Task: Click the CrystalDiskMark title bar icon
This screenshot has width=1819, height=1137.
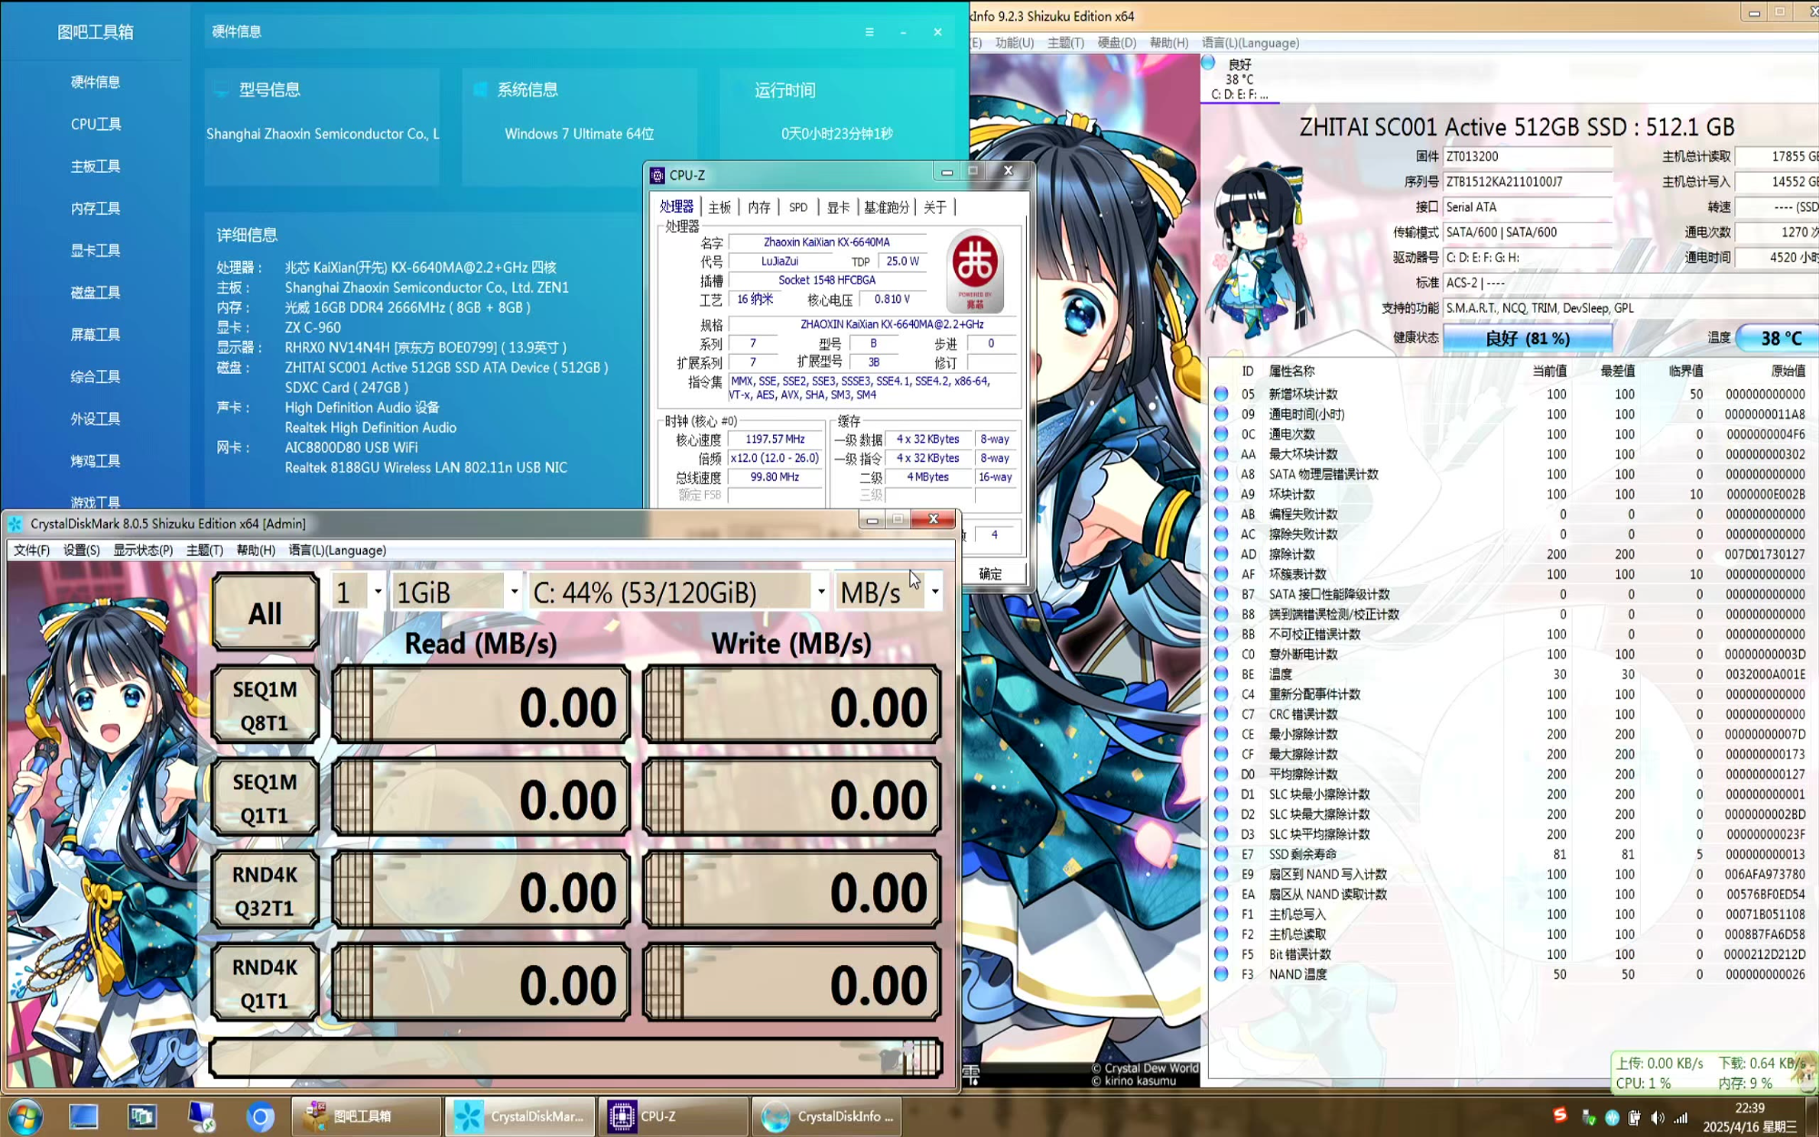Action: pos(15,523)
